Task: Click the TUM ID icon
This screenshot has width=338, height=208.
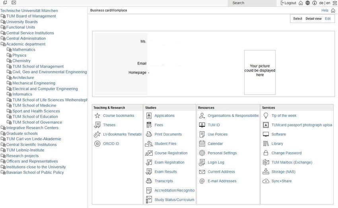Action: pos(202,125)
